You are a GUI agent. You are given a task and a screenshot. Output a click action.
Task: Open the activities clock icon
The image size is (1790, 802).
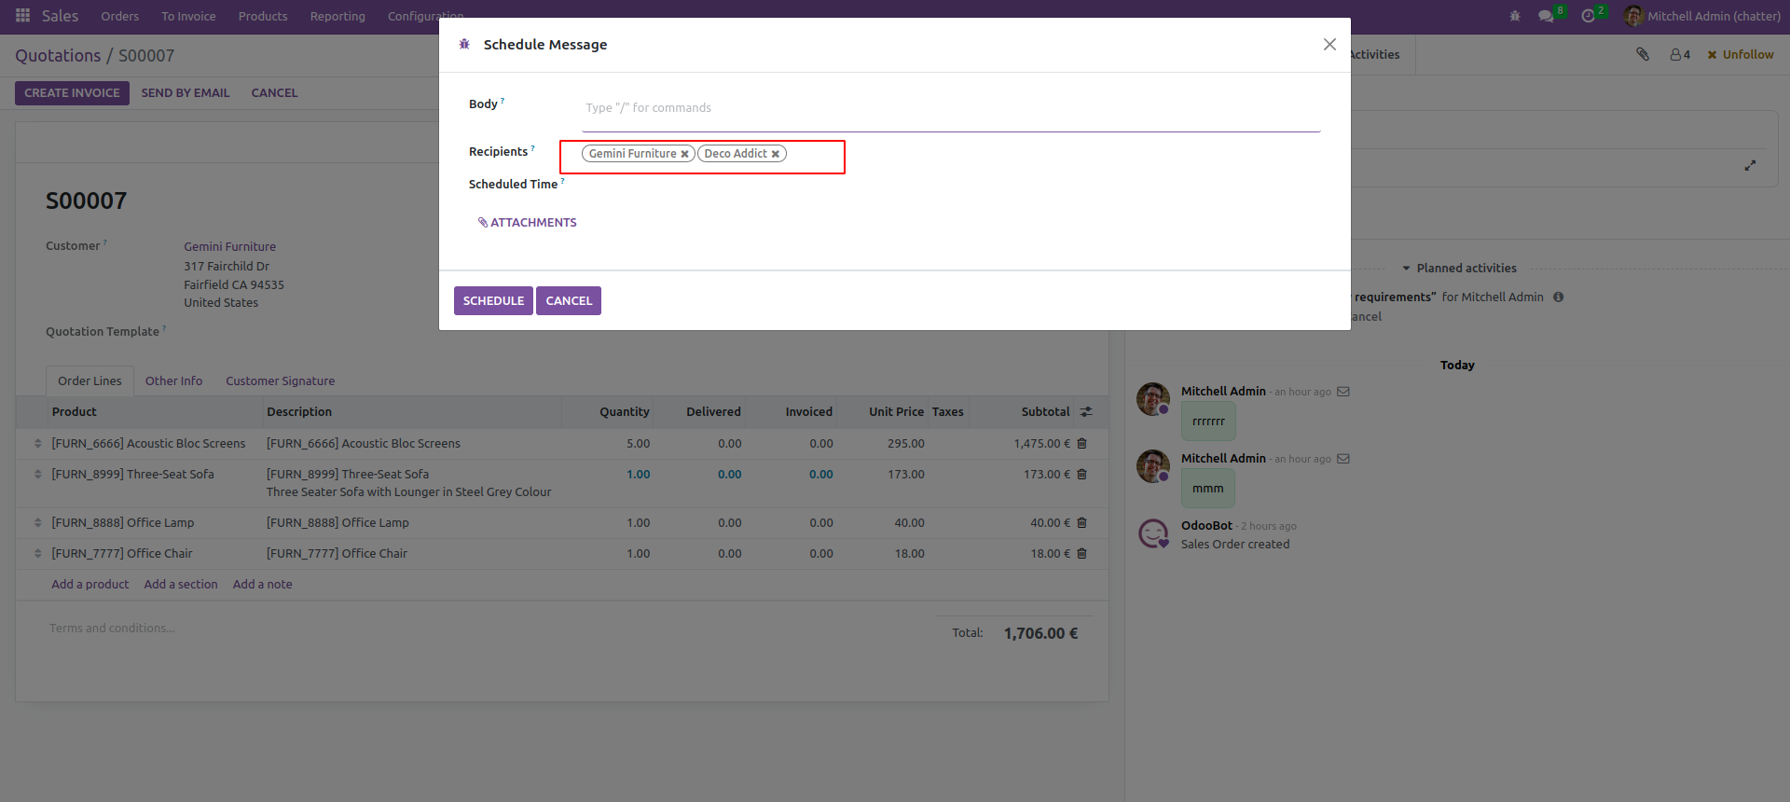(1589, 16)
